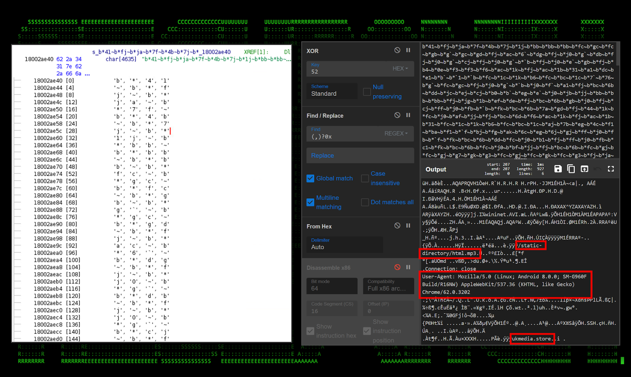Copy raw output to clipboard

pos(571,169)
